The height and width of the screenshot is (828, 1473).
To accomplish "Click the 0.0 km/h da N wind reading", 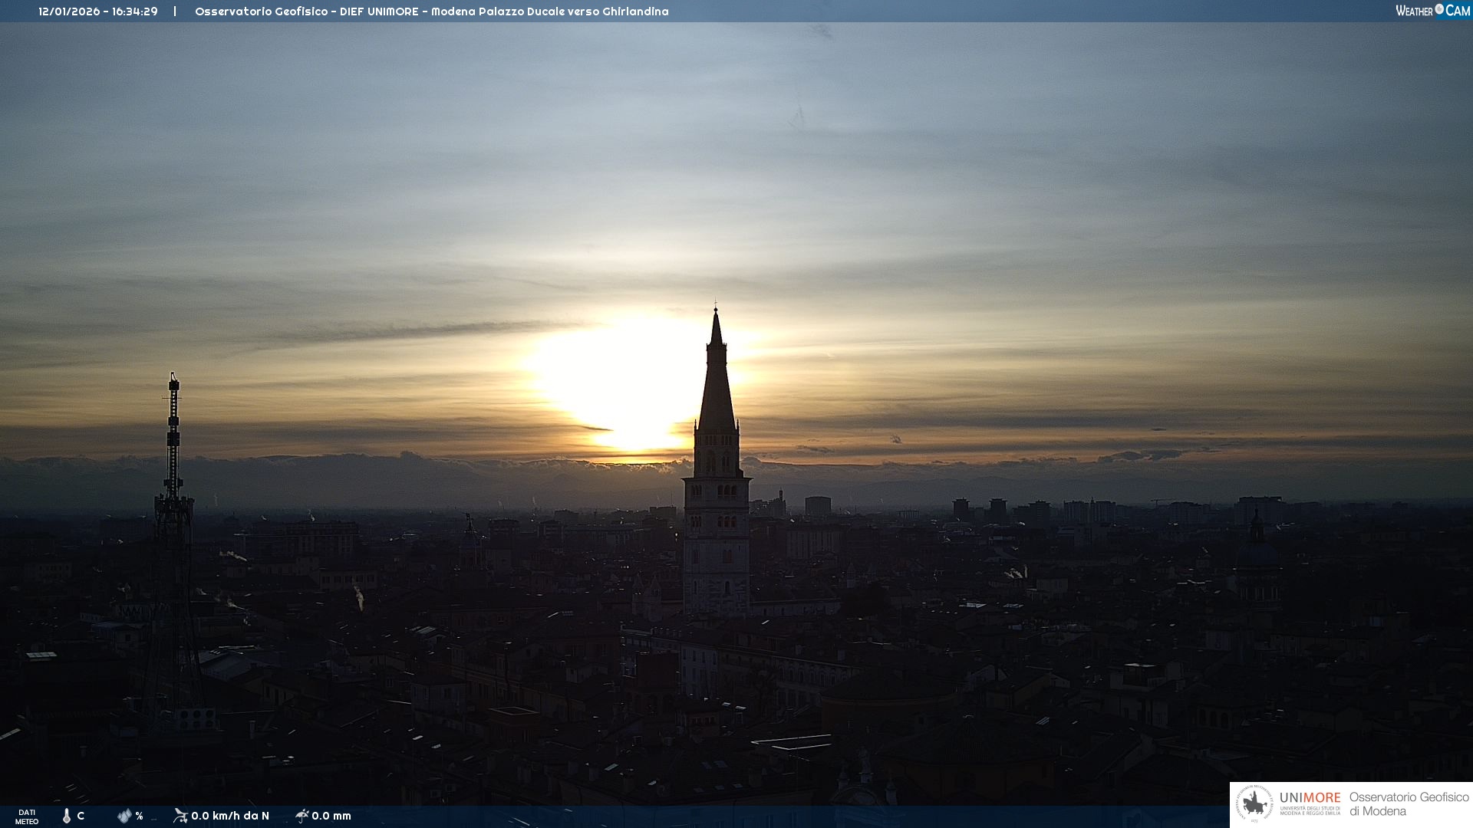I will [230, 816].
